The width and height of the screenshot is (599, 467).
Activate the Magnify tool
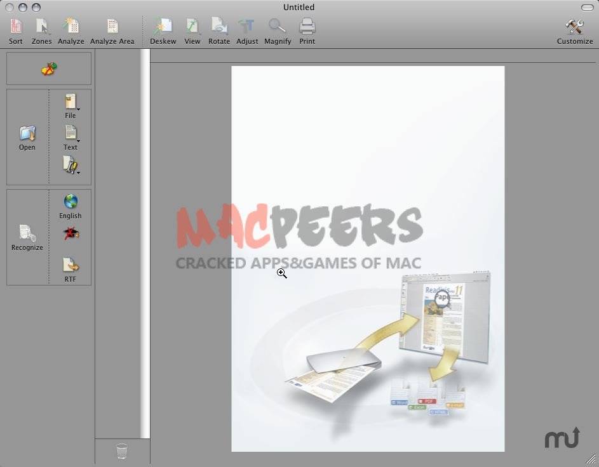coord(278,30)
